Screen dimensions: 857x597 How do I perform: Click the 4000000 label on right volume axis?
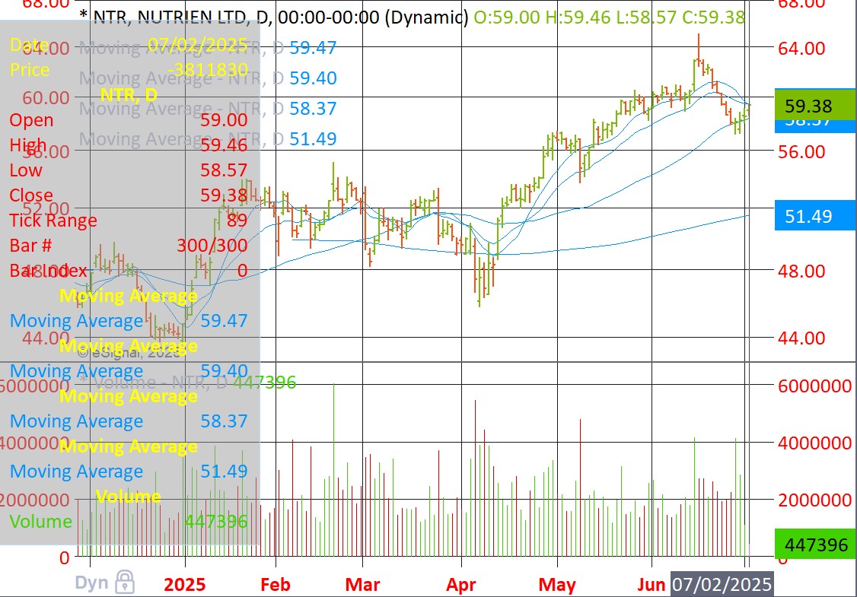coord(814,443)
